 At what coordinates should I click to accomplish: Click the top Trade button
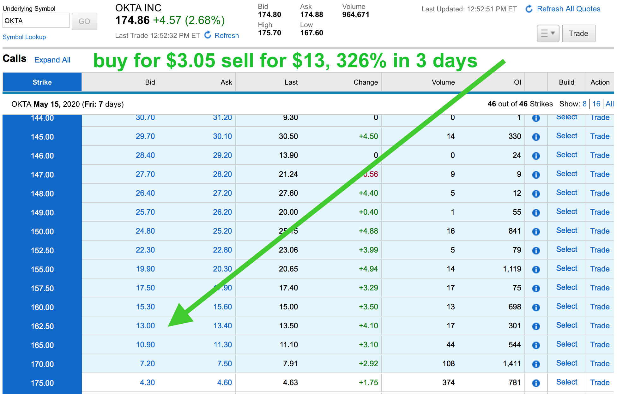pos(578,33)
